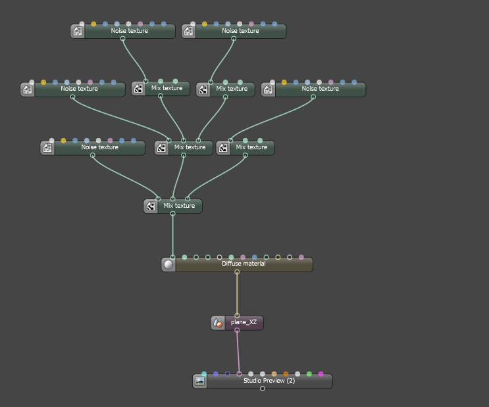Click output pin of top-row right Noise texture
Viewport: 489px width, 407px height.
point(234,39)
